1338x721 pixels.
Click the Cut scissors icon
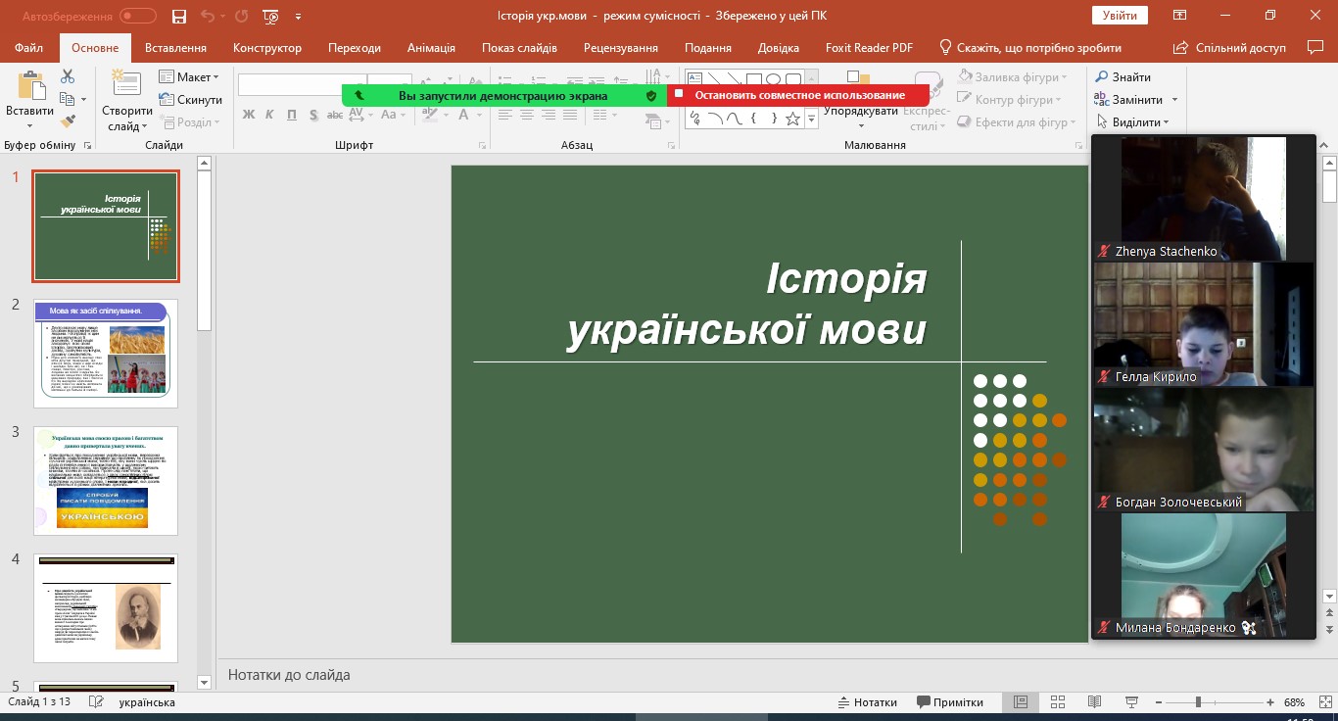pos(68,76)
